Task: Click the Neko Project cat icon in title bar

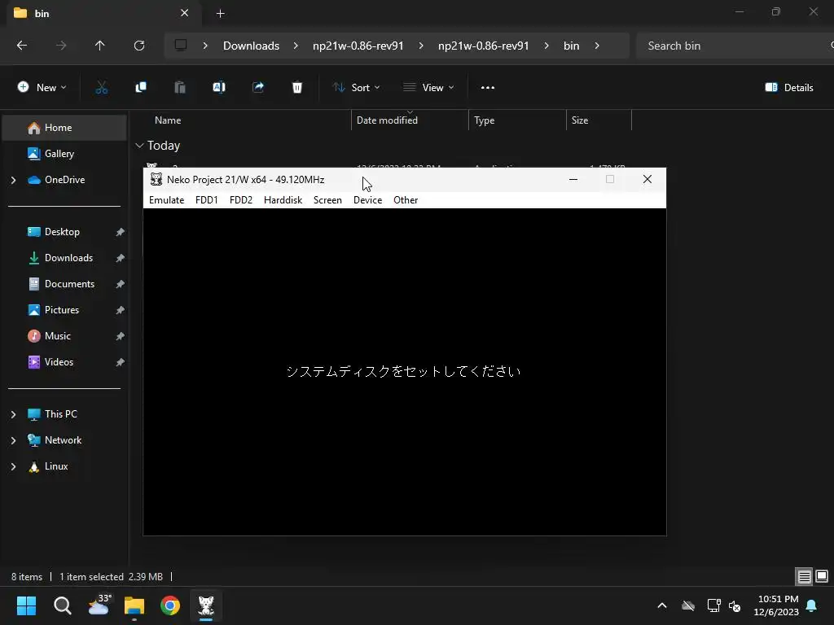Action: click(x=156, y=180)
